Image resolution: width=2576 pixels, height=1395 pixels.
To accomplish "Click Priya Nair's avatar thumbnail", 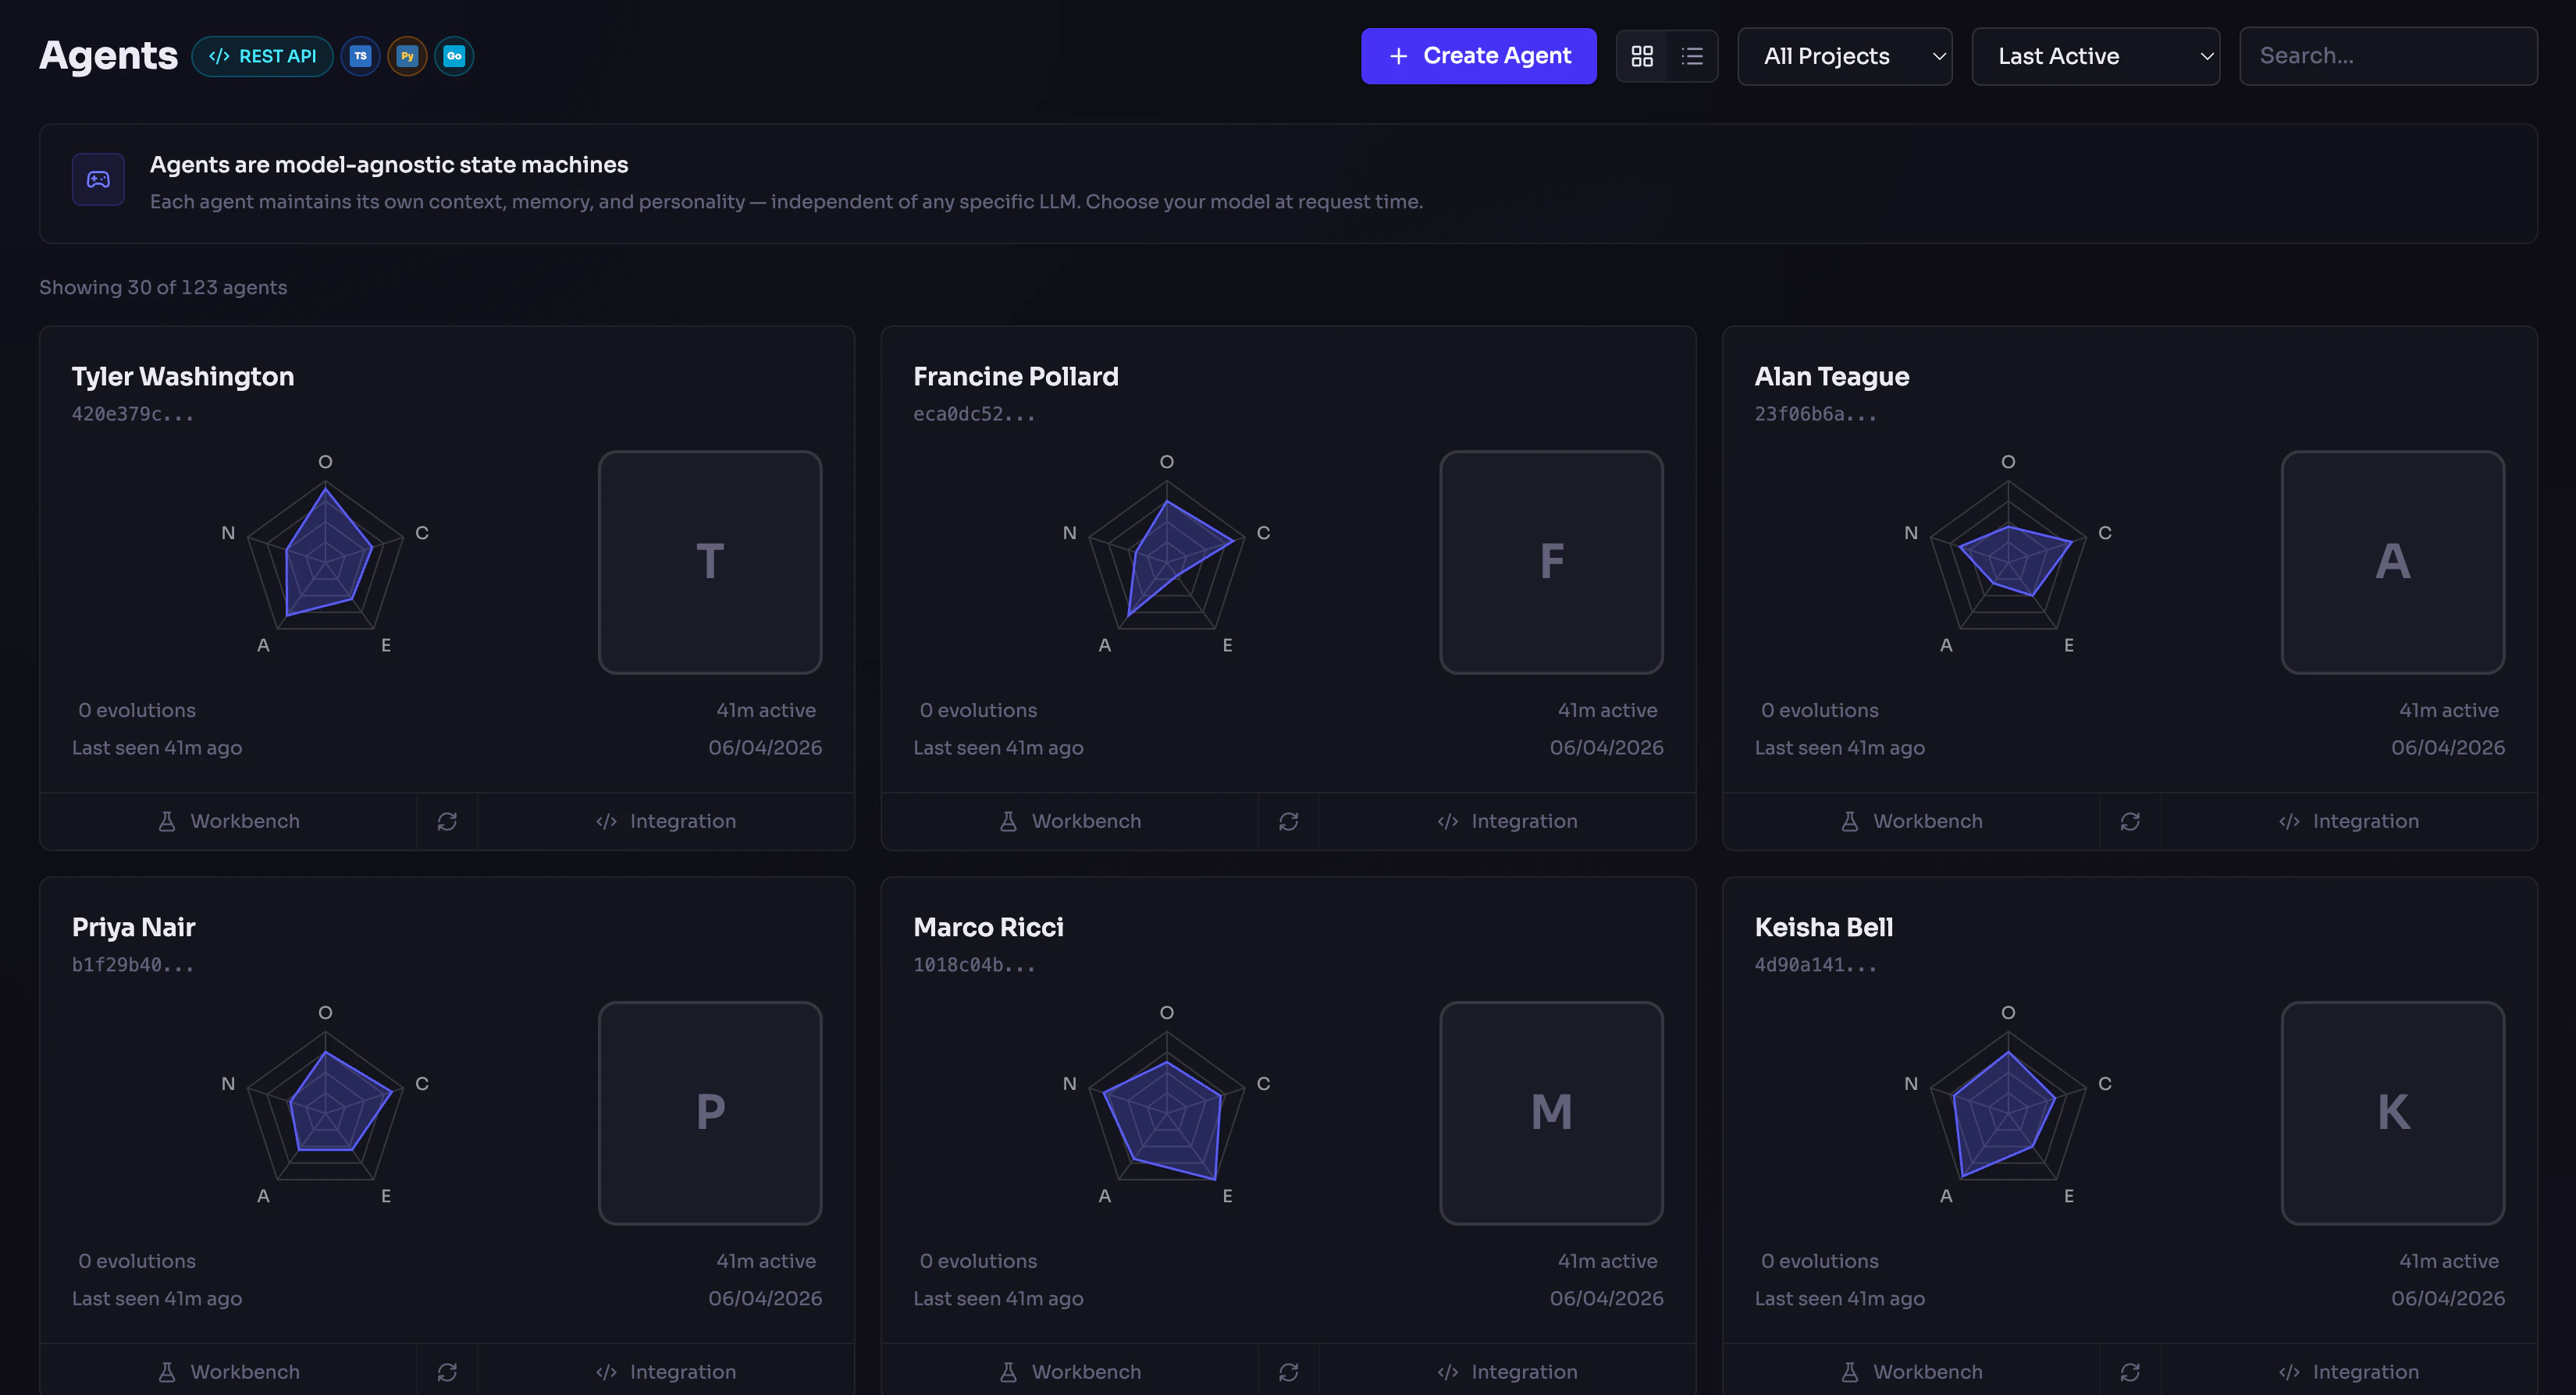I will [709, 1113].
